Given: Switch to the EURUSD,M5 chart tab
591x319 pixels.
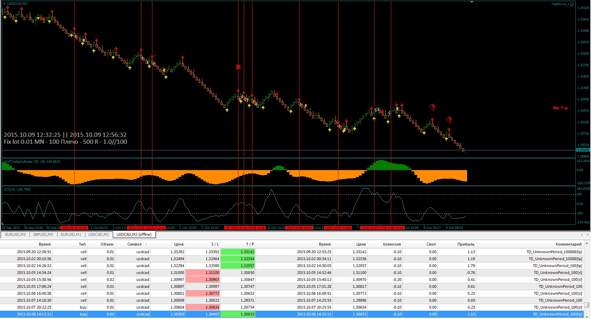Looking at the screenshot, I should (15, 234).
